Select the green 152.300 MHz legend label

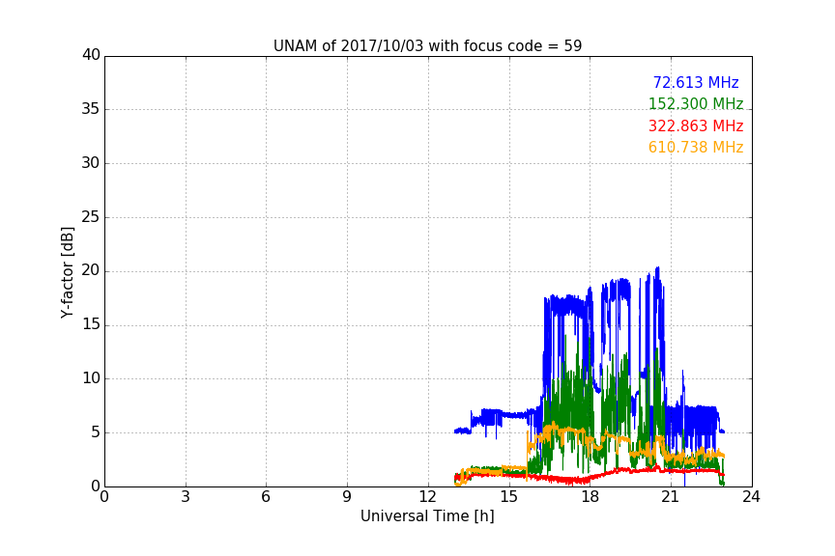click(696, 103)
